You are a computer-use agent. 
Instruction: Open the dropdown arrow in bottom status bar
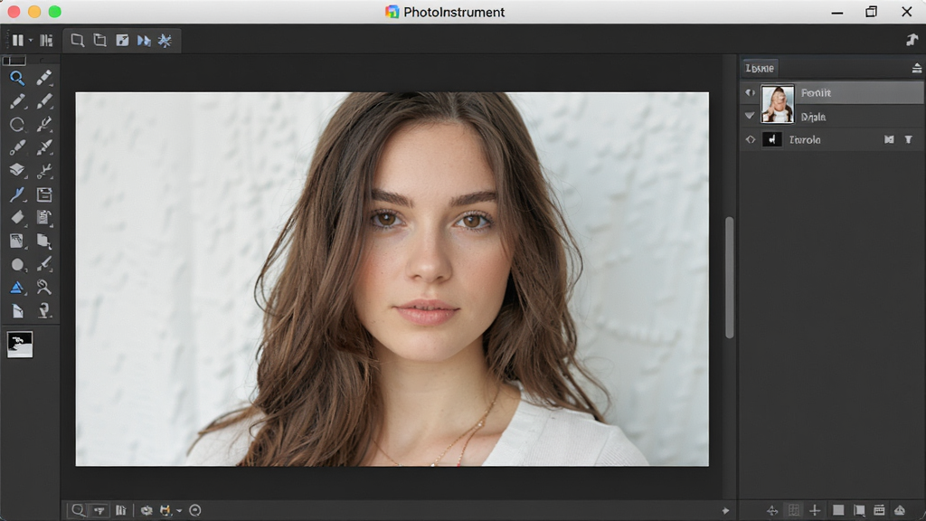(179, 511)
